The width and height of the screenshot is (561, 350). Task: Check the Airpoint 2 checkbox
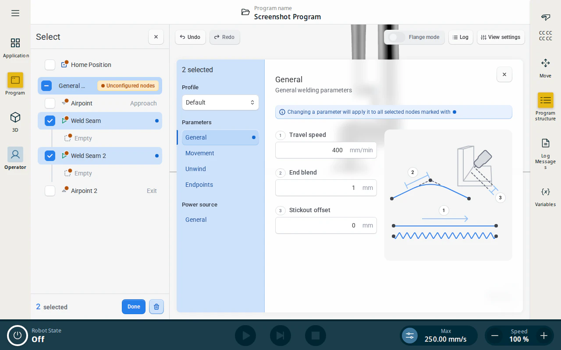click(50, 191)
